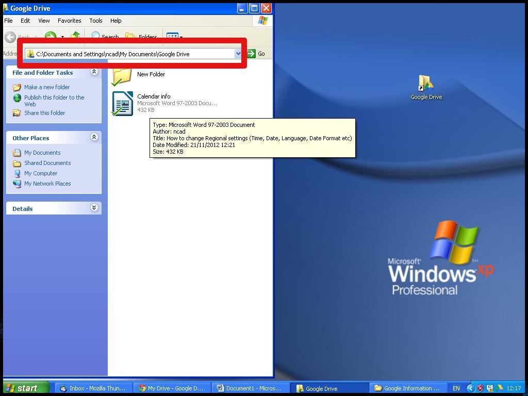Image resolution: width=528 pixels, height=396 pixels.
Task: Go back using the Back arrow
Action: (x=10, y=37)
